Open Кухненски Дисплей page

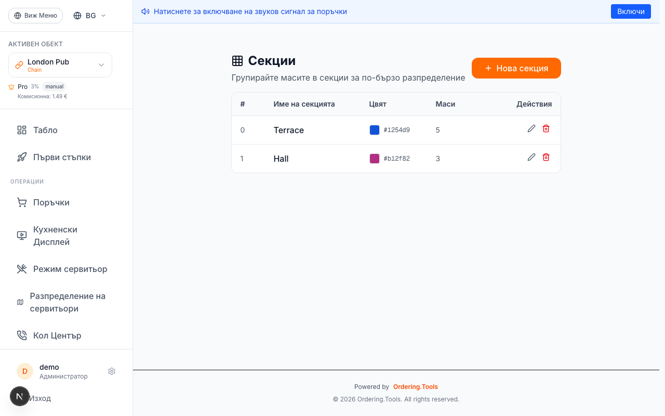pyautogui.click(x=55, y=236)
